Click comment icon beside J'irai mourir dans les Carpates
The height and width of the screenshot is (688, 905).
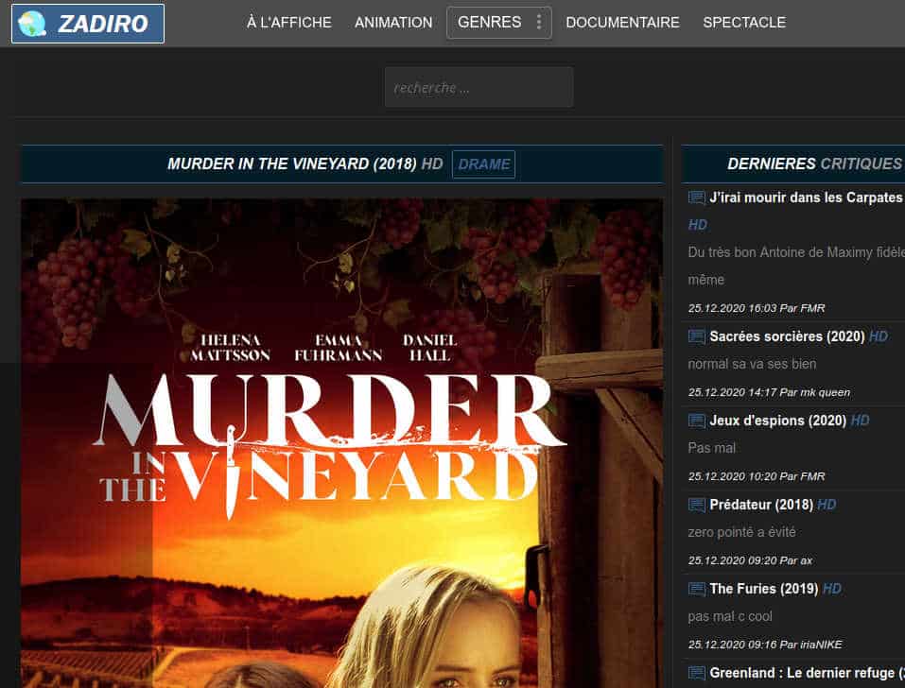(697, 198)
